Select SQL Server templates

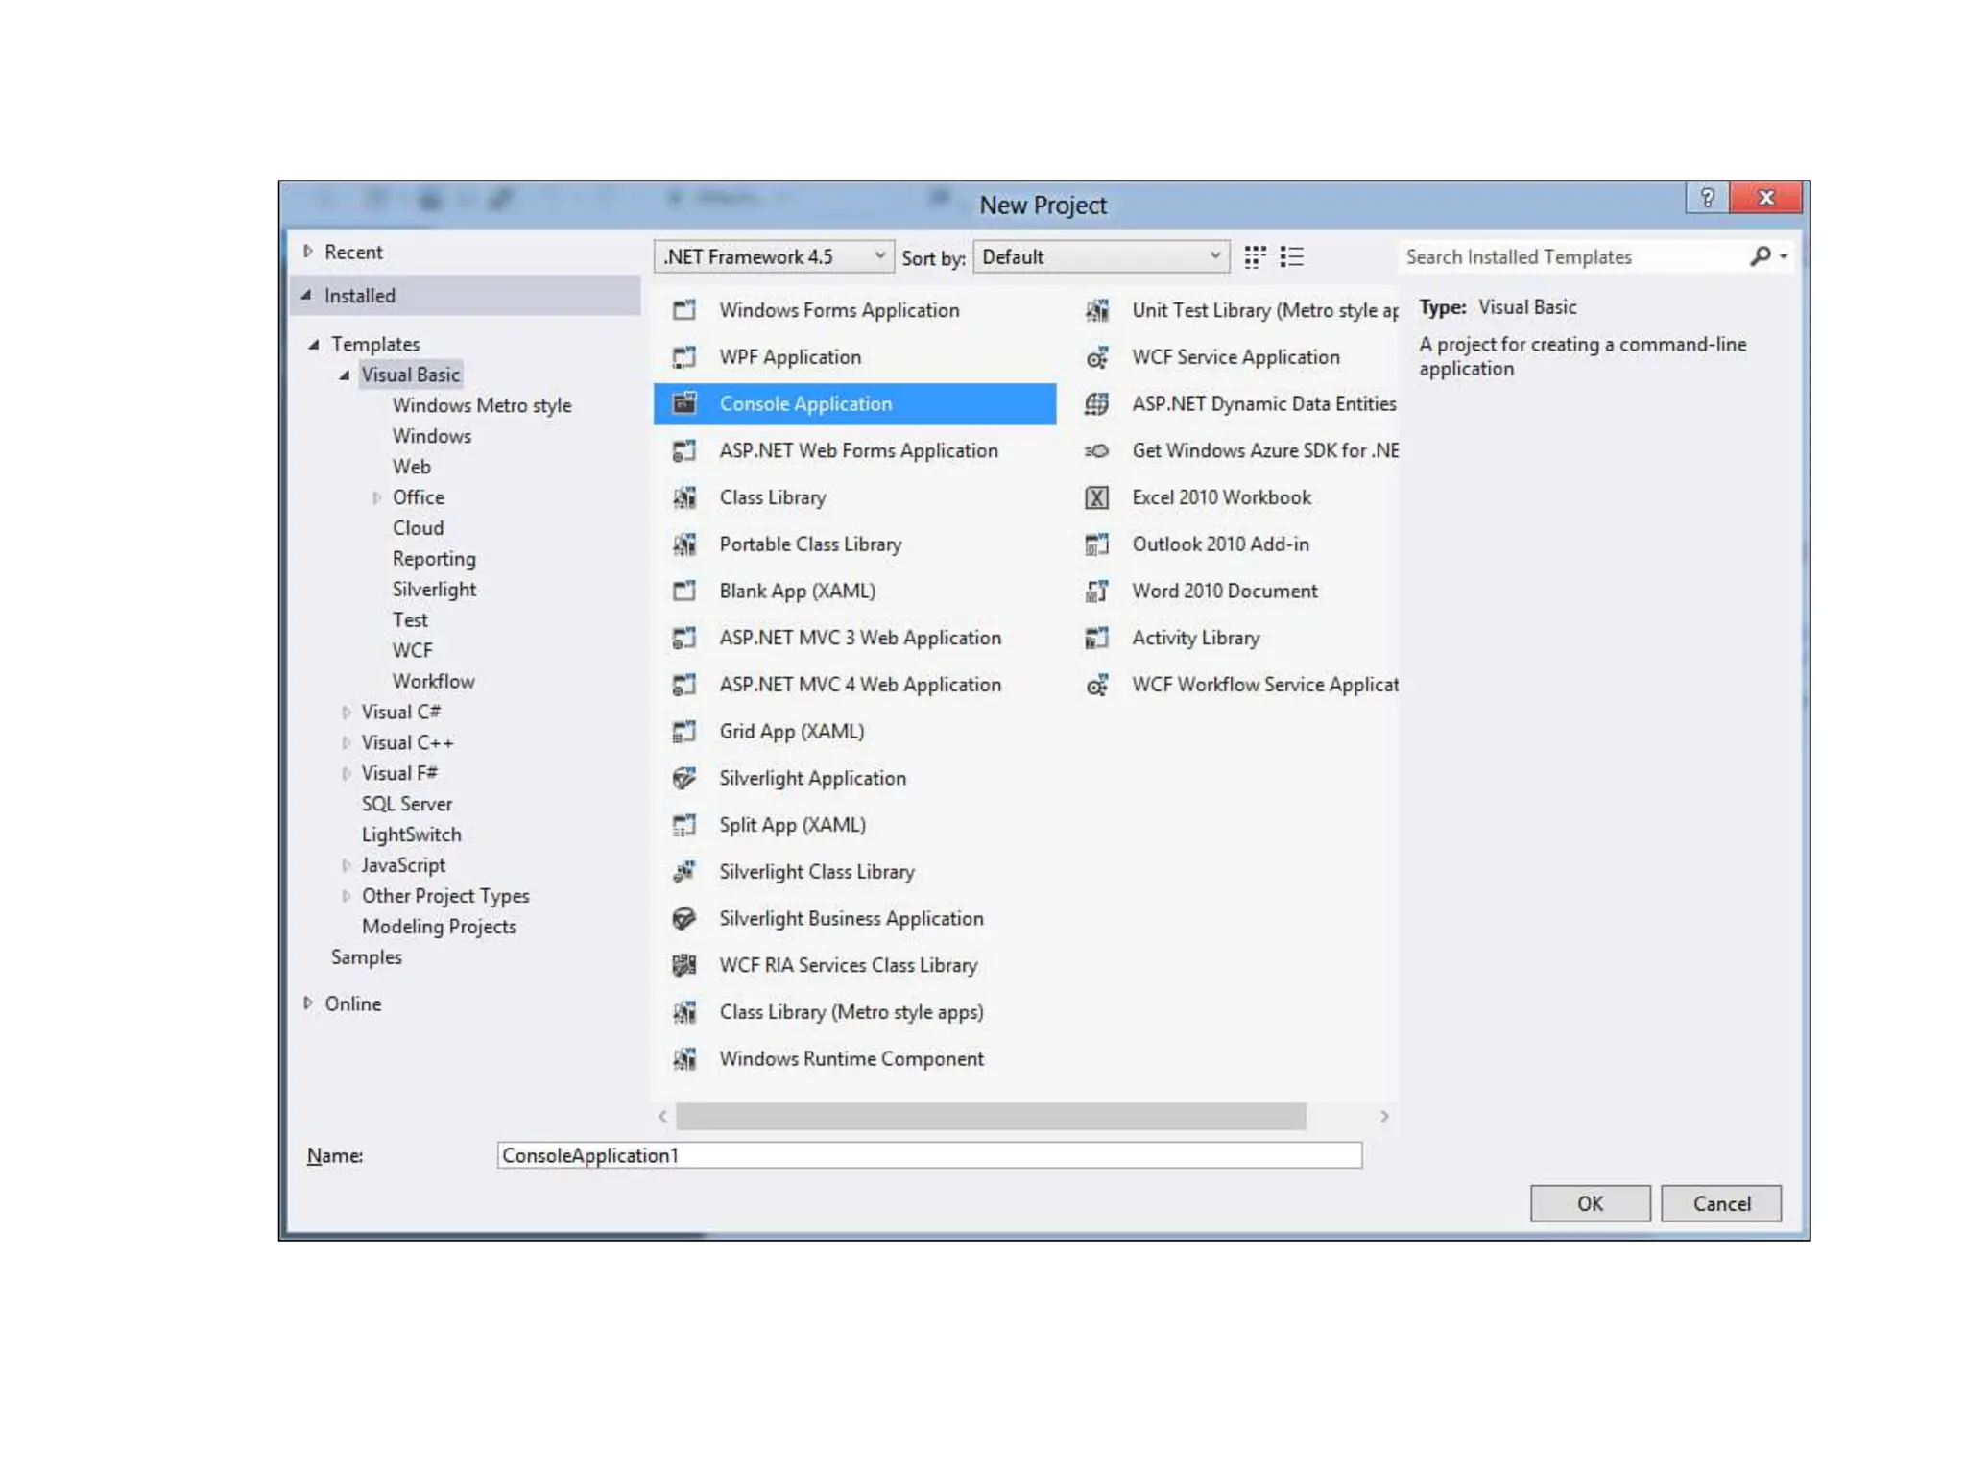pos(407,805)
